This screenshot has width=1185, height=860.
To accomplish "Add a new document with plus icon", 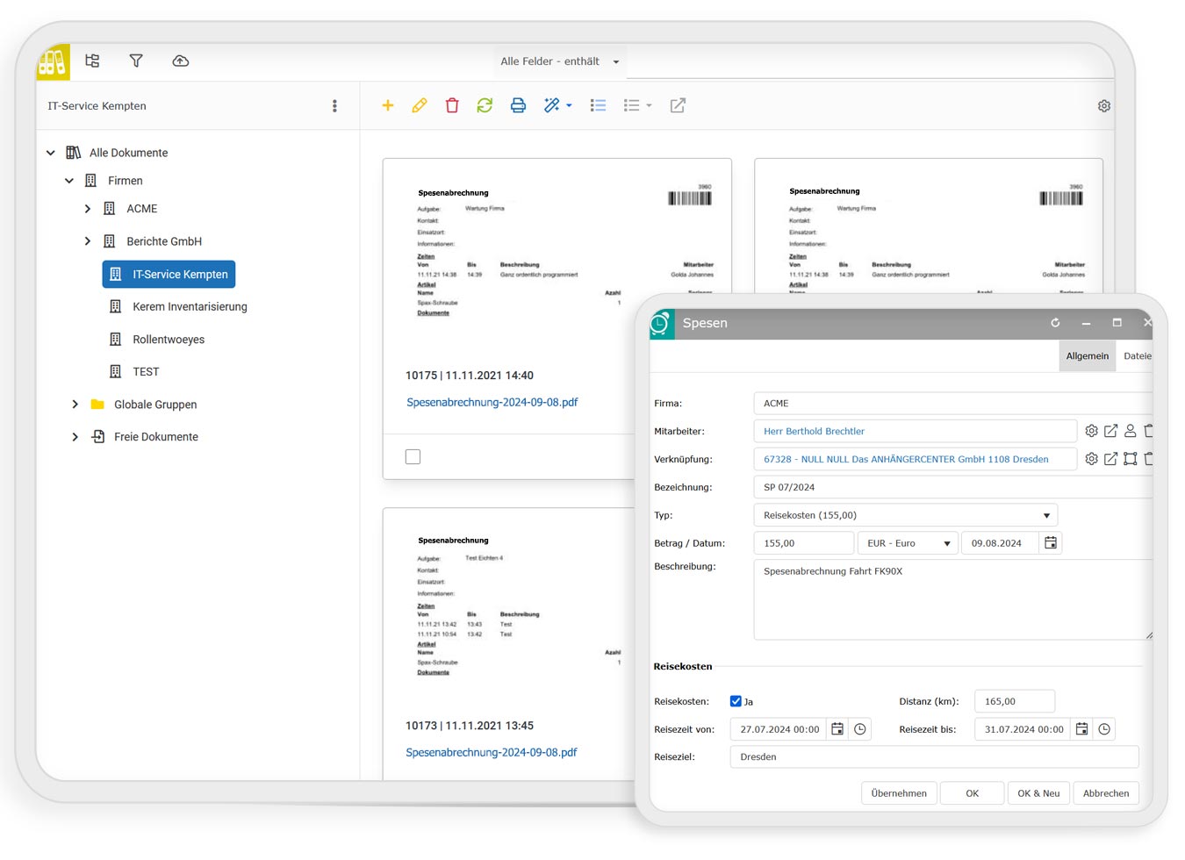I will pyautogui.click(x=387, y=105).
